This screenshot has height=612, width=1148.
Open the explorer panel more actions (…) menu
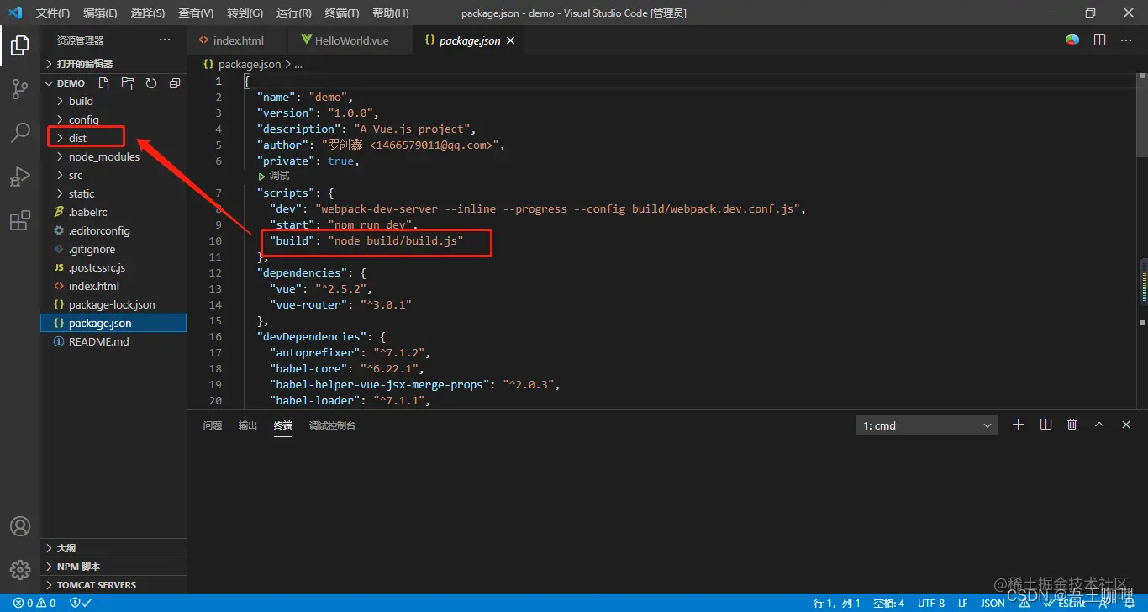point(165,40)
